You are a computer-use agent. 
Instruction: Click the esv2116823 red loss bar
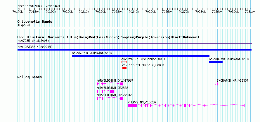click(x=124, y=68)
